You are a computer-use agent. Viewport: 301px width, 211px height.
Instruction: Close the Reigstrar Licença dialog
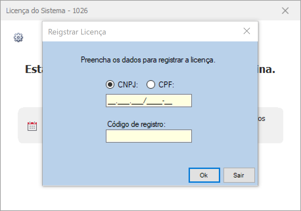tap(246, 31)
